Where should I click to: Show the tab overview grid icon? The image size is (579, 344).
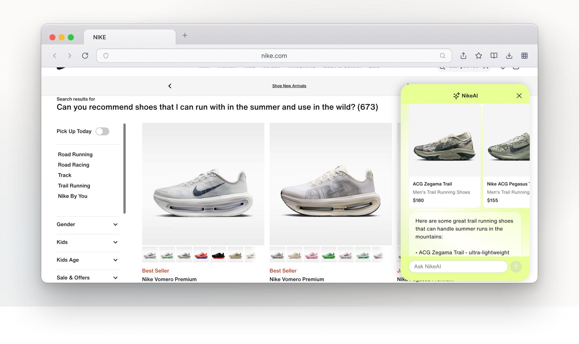coord(524,55)
